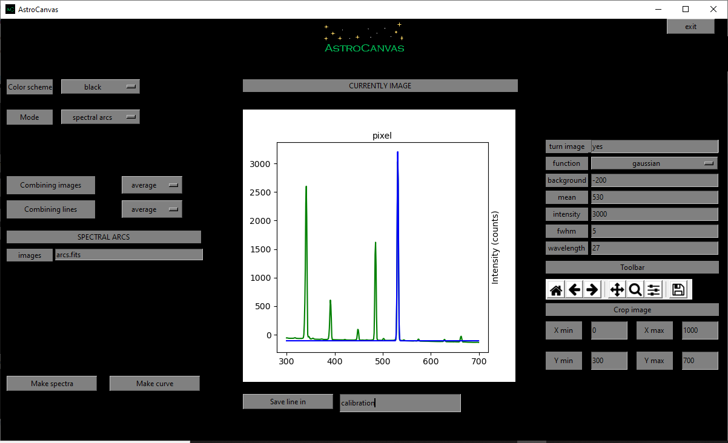
Task: Click the Crop image header button
Action: (x=632, y=309)
